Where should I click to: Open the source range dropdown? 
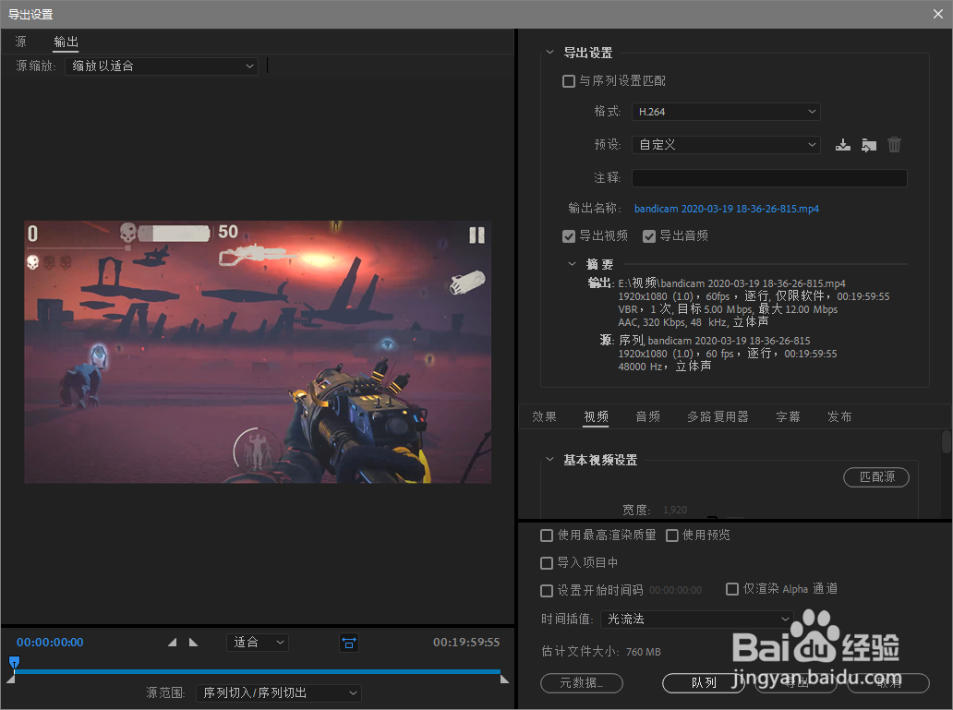click(x=279, y=693)
